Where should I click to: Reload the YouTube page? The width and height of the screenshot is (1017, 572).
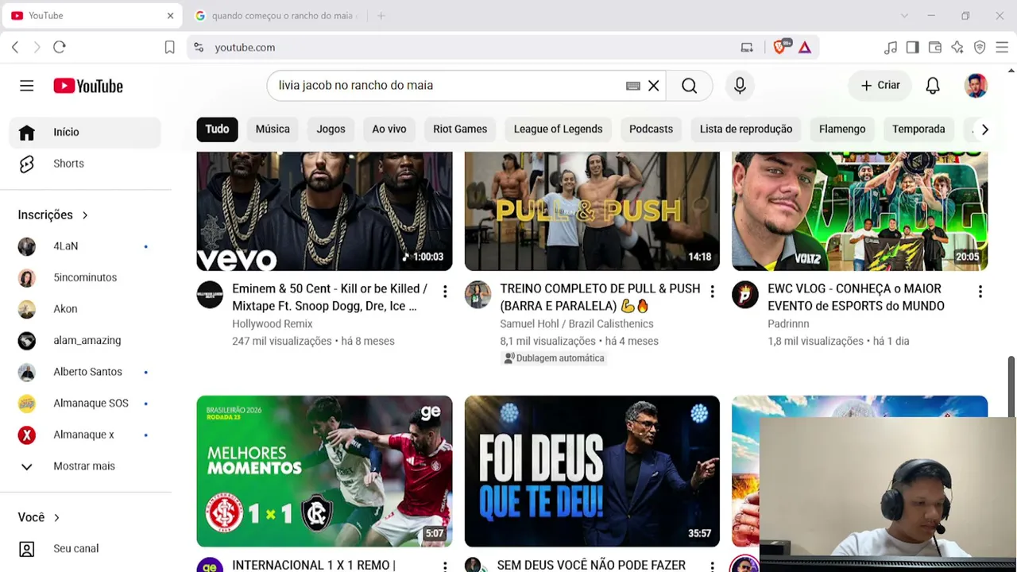pyautogui.click(x=60, y=48)
